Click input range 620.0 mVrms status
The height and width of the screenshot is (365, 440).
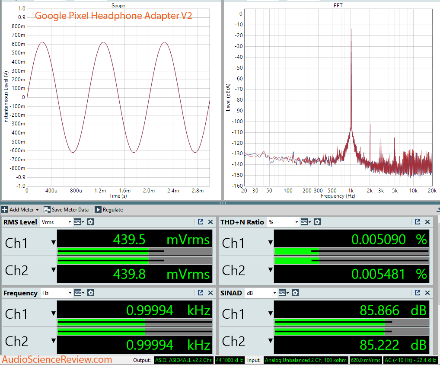point(366,360)
